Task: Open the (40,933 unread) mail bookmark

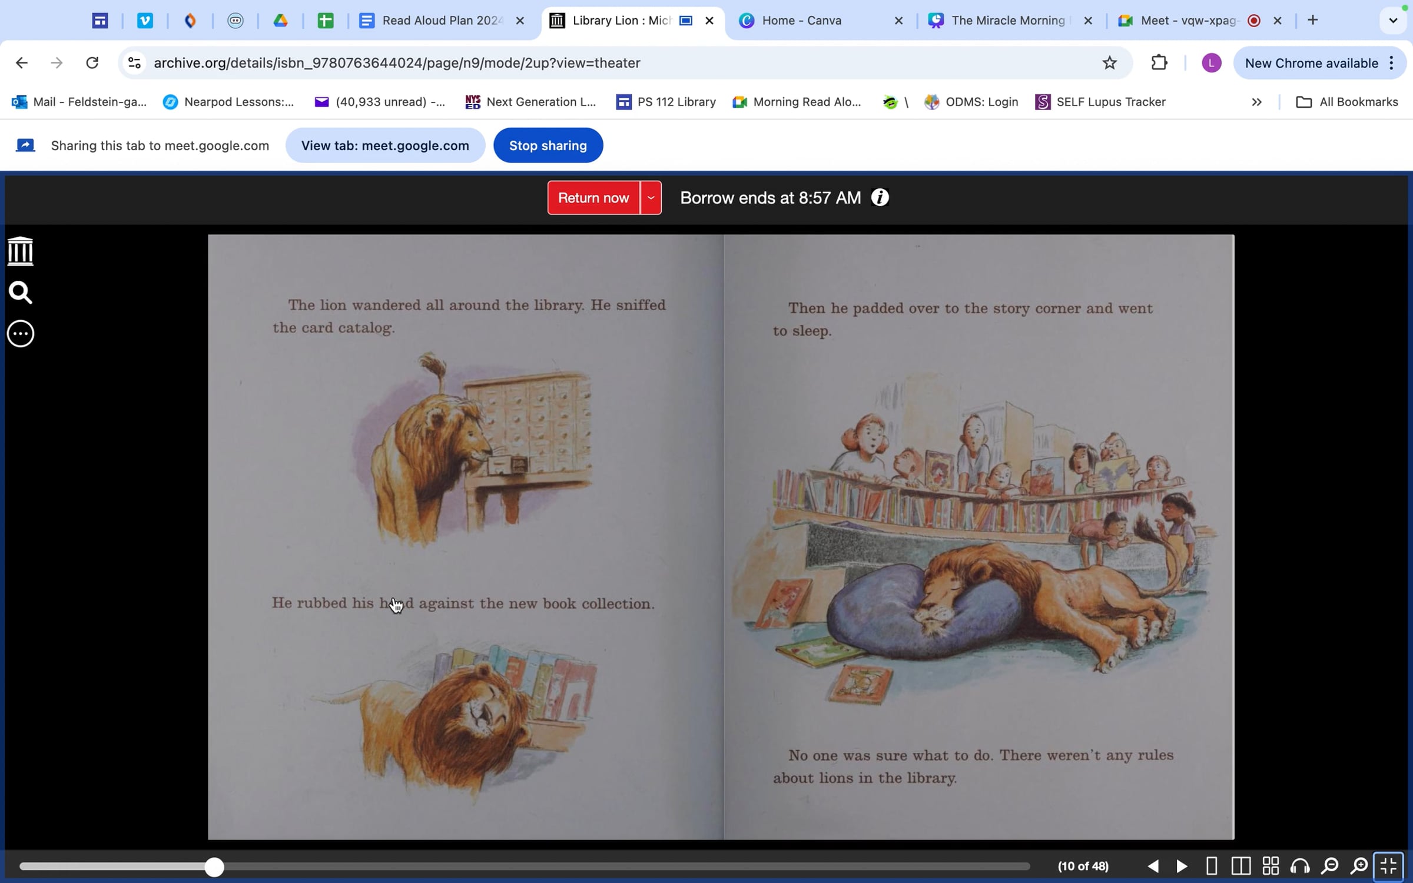Action: tap(380, 102)
